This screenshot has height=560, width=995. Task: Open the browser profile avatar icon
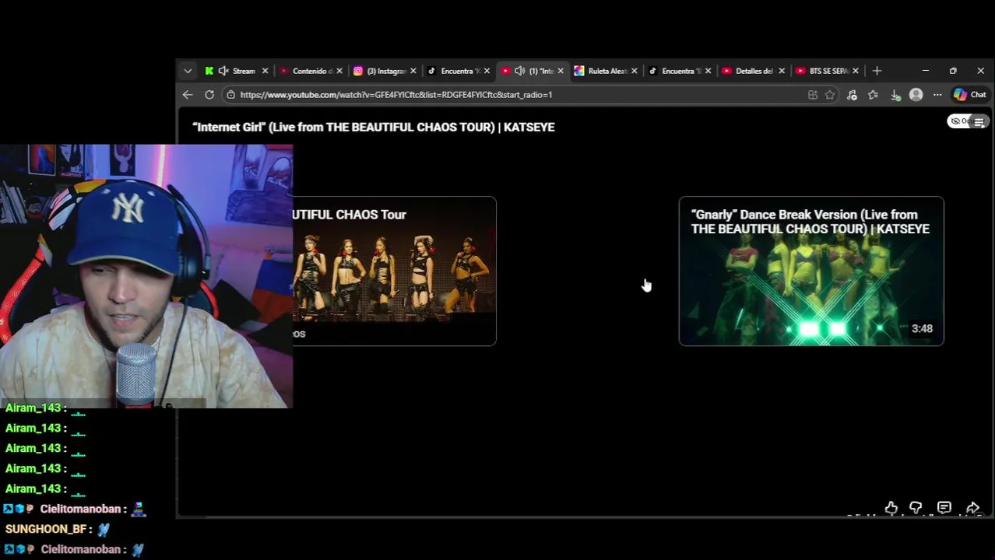pyautogui.click(x=916, y=94)
